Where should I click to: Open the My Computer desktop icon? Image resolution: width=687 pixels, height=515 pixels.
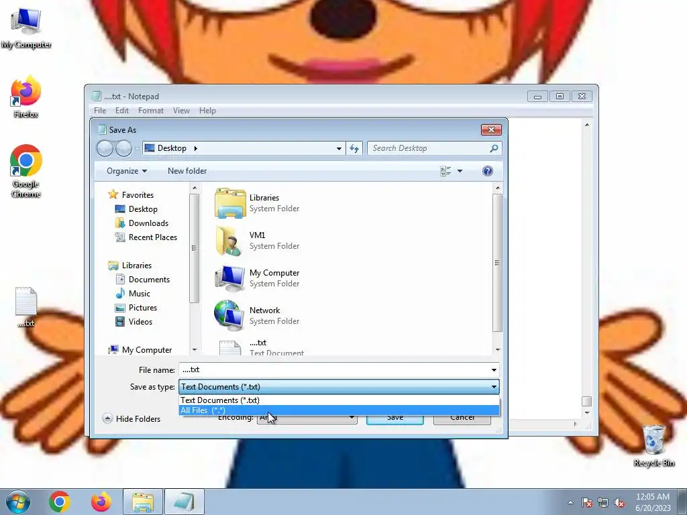[26, 28]
